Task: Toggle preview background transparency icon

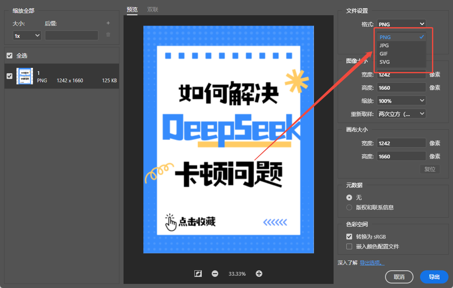Action: pos(198,274)
